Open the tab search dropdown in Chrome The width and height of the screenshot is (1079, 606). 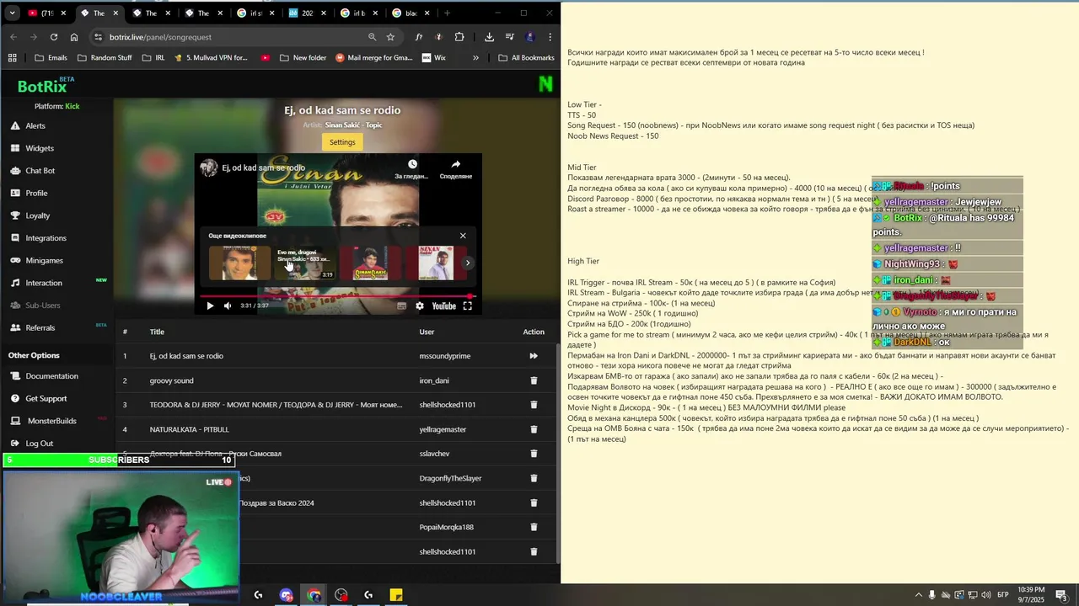tap(12, 13)
